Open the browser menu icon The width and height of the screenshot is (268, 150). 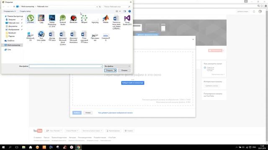266,6
